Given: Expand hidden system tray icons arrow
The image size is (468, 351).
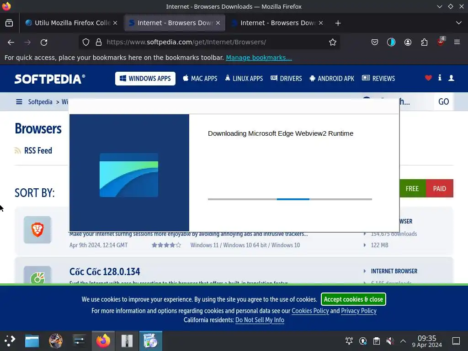Looking at the screenshot, I should [x=403, y=341].
